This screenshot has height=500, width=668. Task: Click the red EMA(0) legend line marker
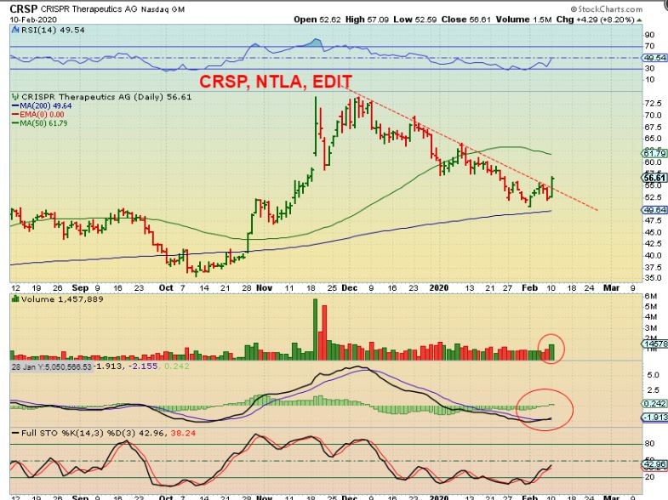(x=15, y=115)
